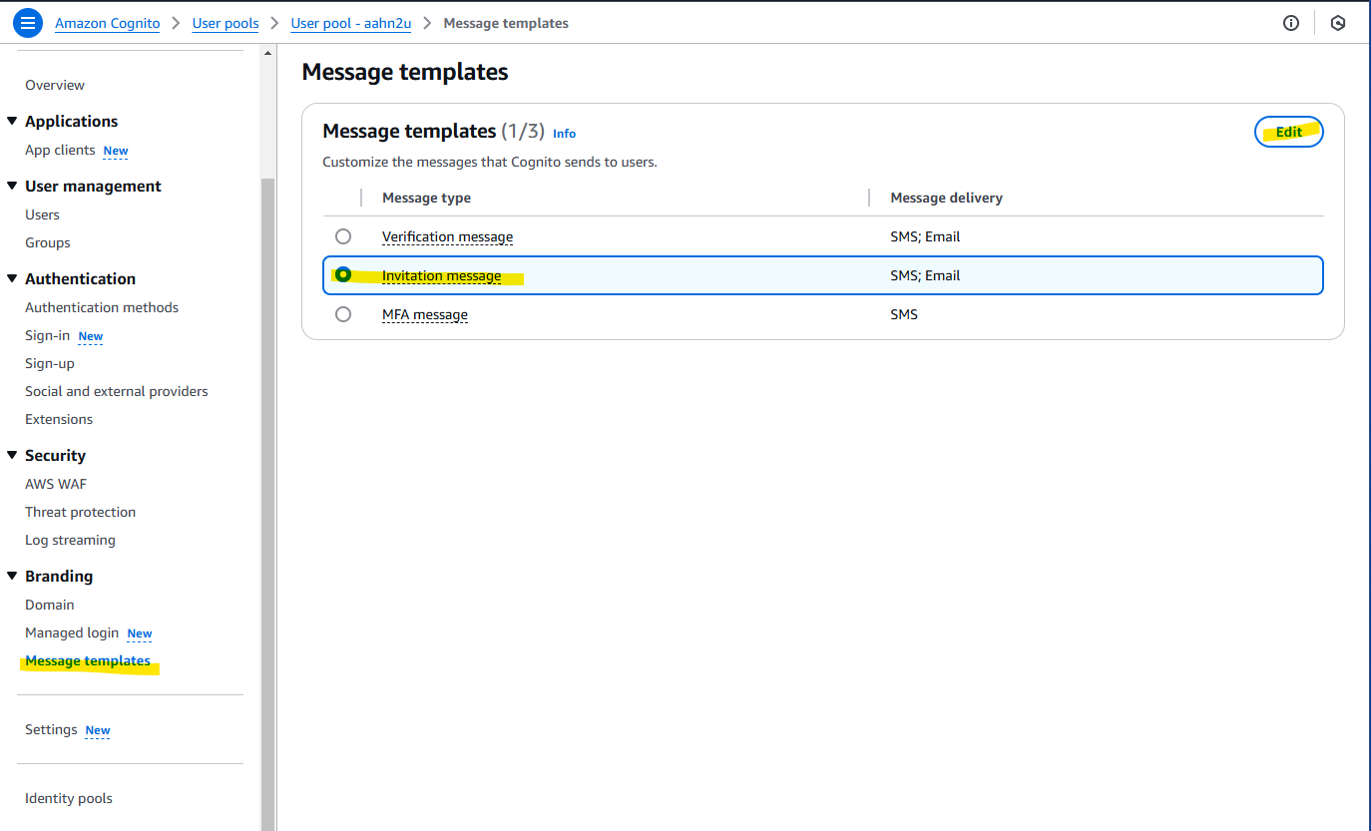
Task: Open Authentication methods in the sidebar
Action: (102, 307)
